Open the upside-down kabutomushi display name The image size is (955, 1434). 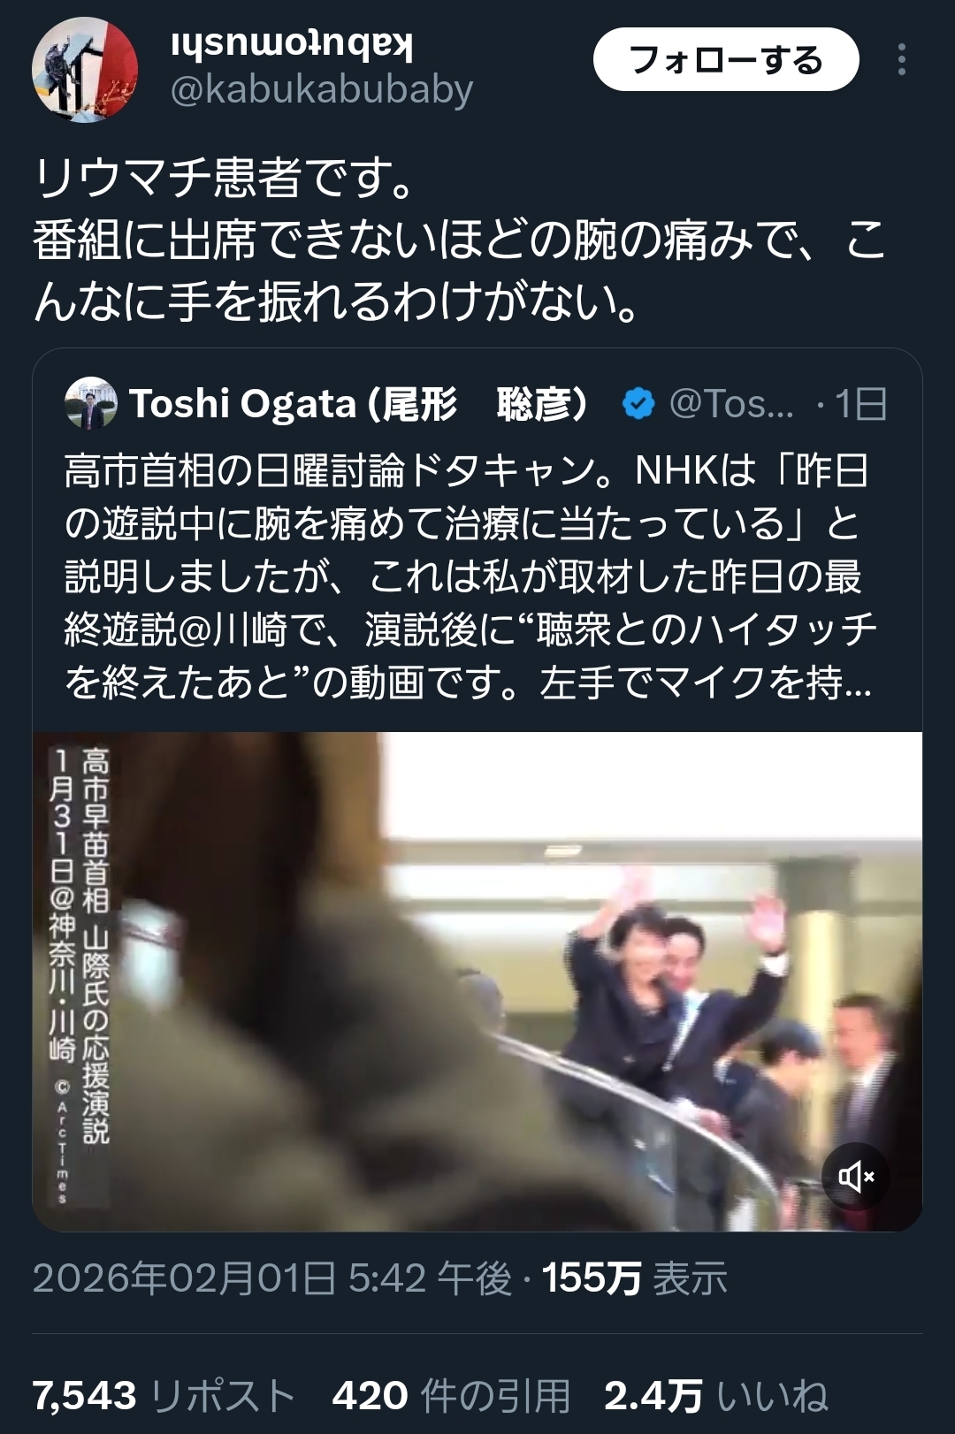tap(291, 44)
